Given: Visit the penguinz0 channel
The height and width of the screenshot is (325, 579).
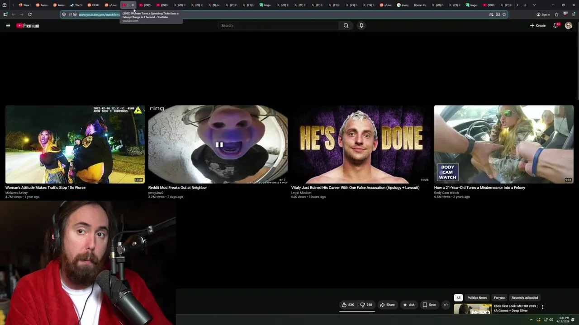Looking at the screenshot, I should click(x=156, y=193).
